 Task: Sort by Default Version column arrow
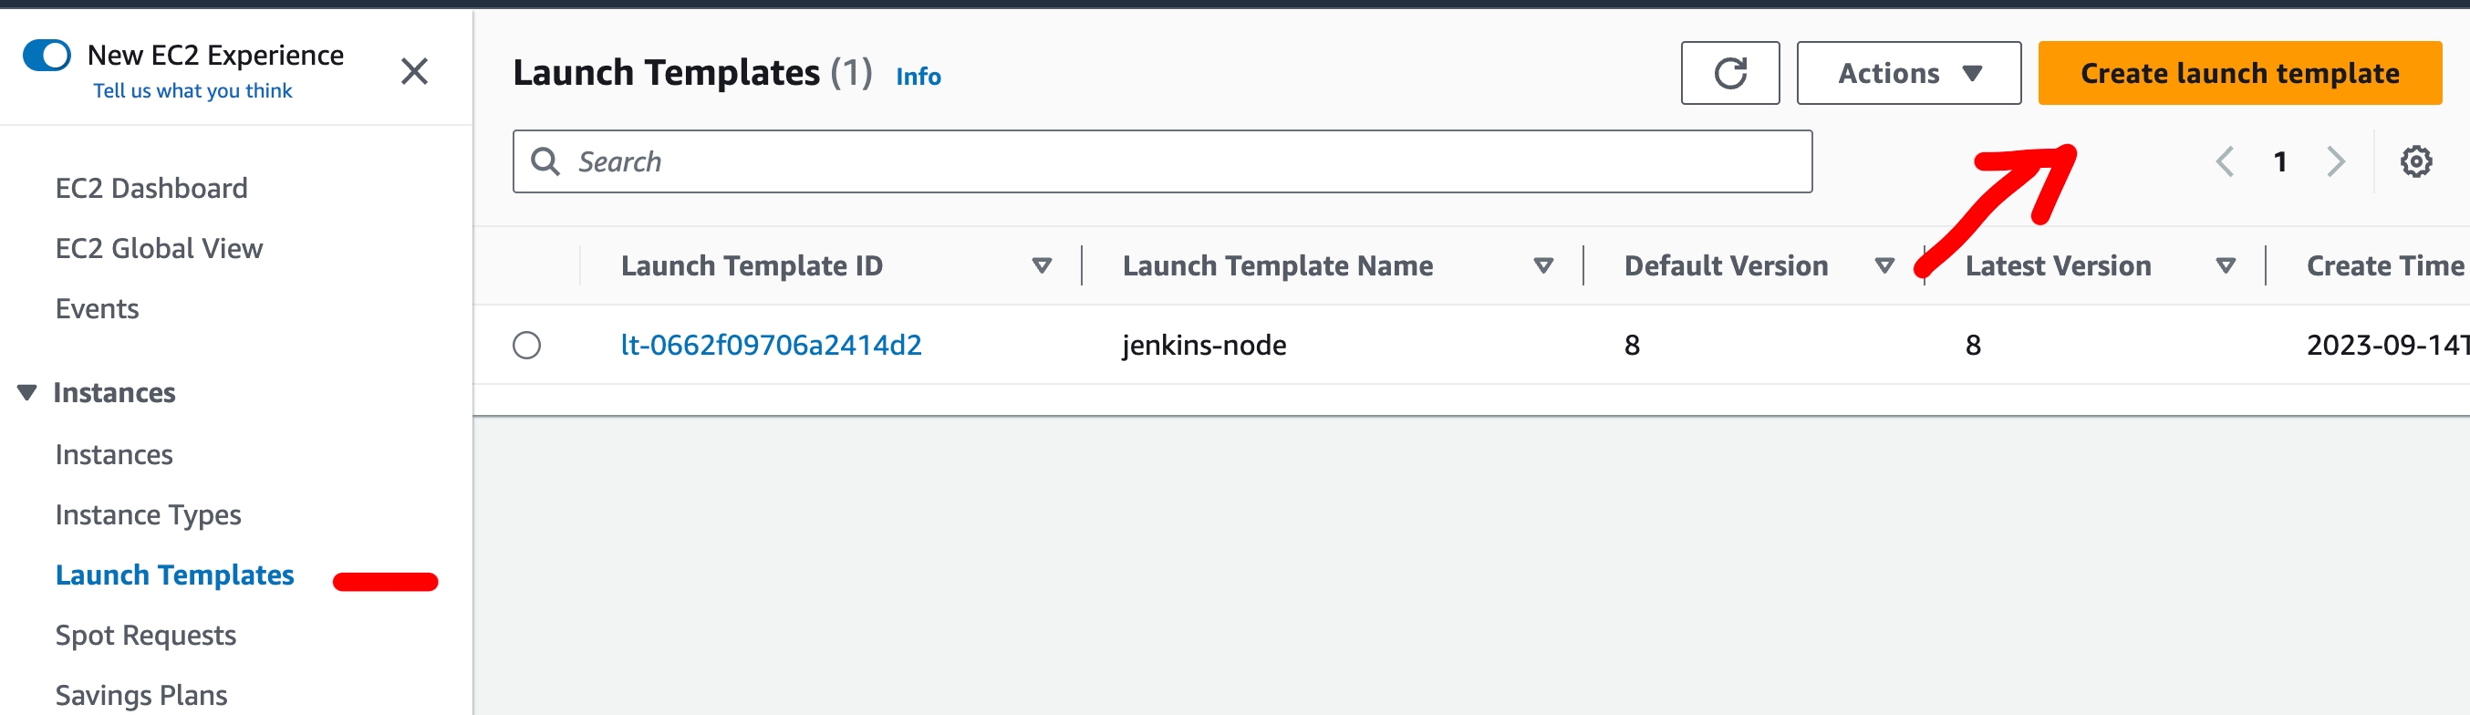[x=1884, y=265]
